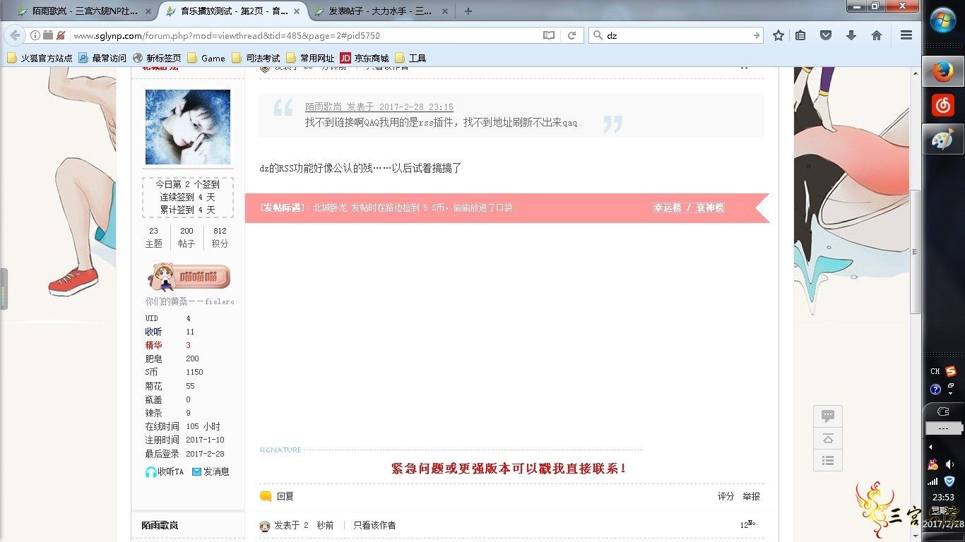Toggle reader view icon in address bar
965x542 pixels.
click(549, 35)
